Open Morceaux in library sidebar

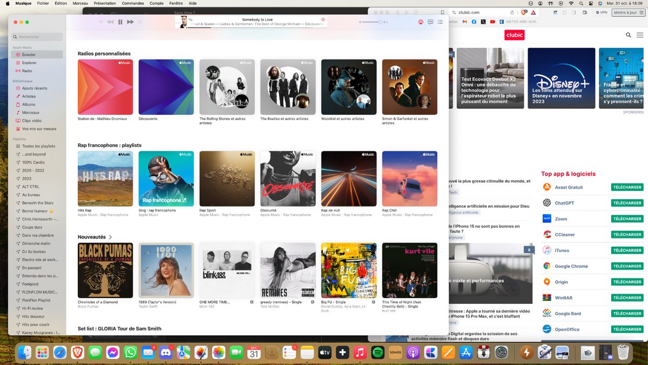tap(37, 112)
